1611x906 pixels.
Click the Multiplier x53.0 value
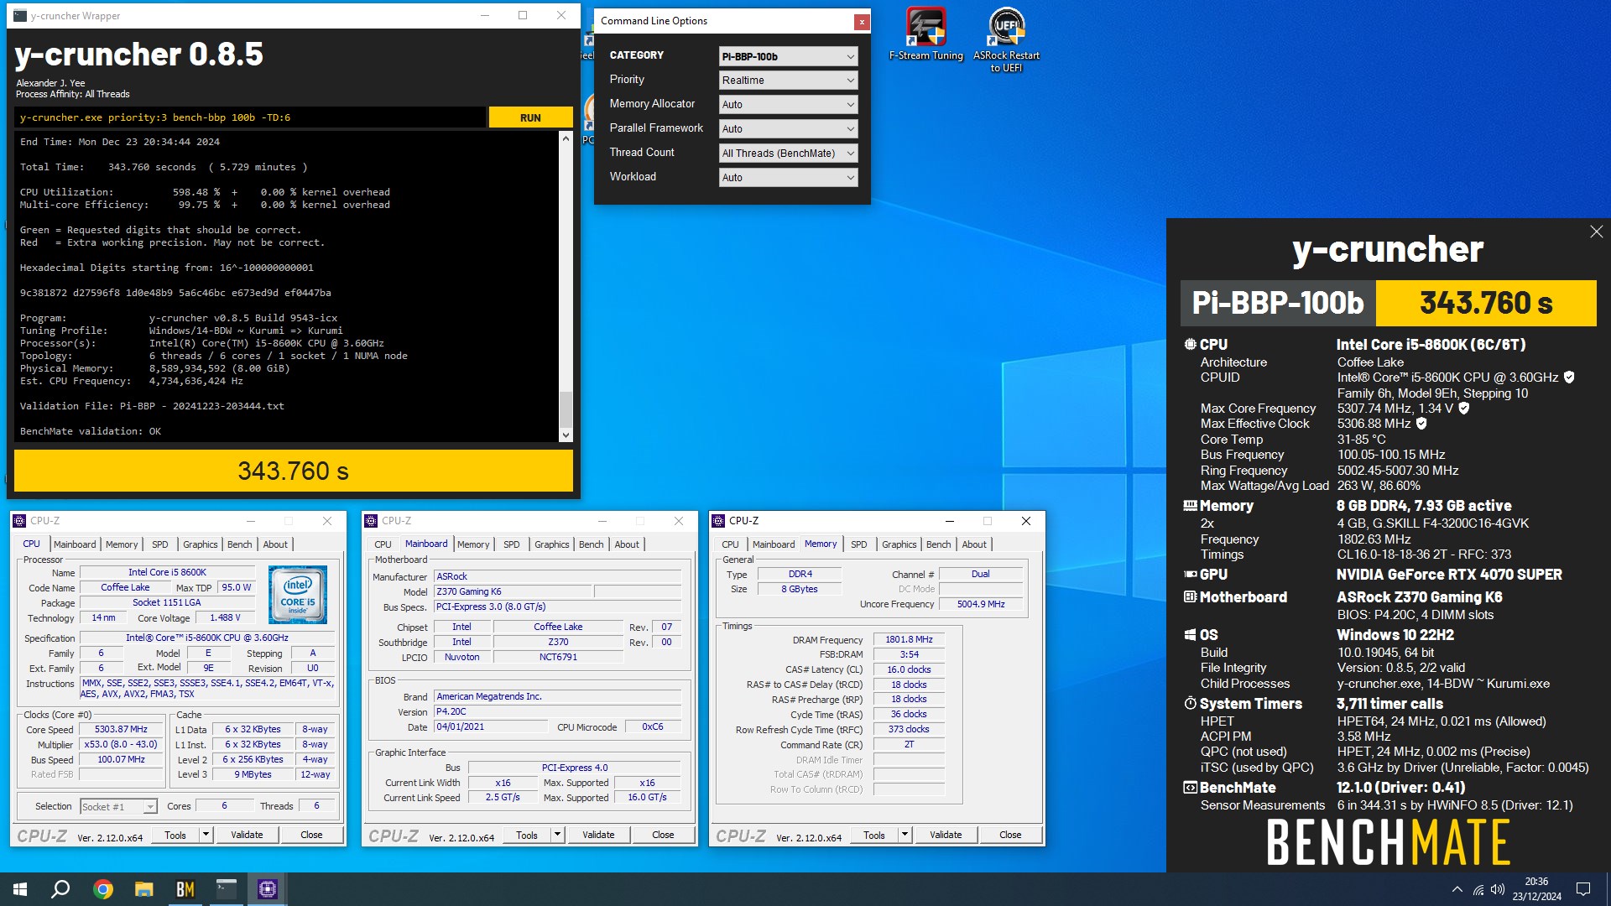tap(121, 744)
